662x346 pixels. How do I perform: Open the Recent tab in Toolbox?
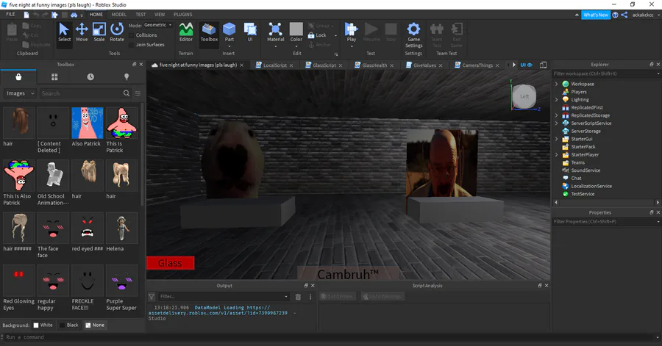[x=90, y=76]
